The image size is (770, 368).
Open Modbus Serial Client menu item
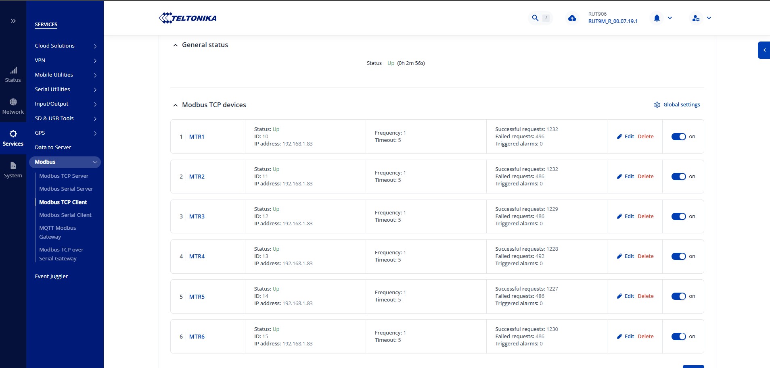click(x=65, y=215)
